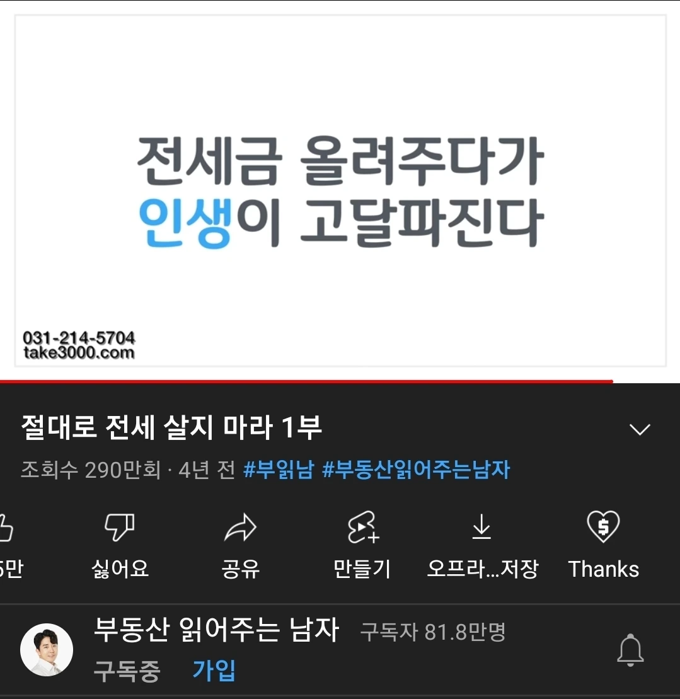This screenshot has height=699, width=680.
Task: Open the #부읽남 hashtag link
Action: tap(279, 470)
